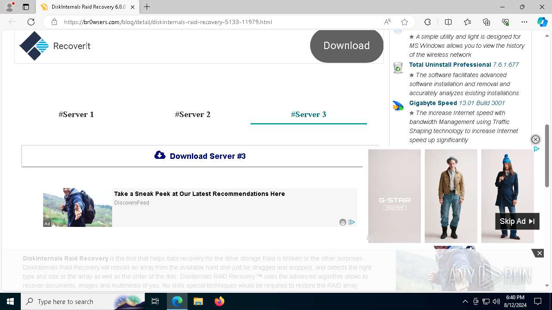Reload the current page
This screenshot has width=552, height=310.
tap(31, 22)
